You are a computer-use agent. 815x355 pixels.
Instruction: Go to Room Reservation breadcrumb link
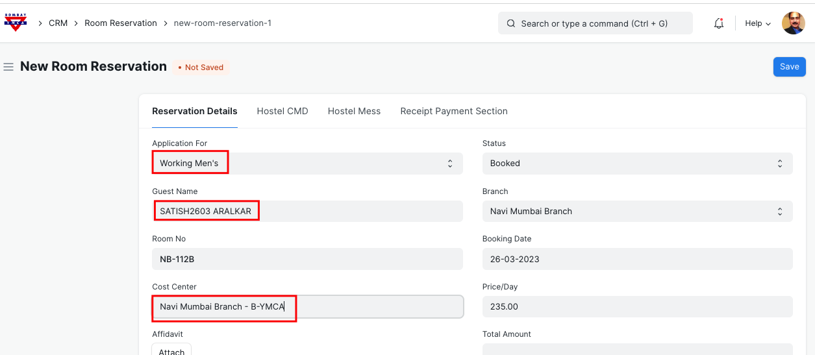click(121, 23)
